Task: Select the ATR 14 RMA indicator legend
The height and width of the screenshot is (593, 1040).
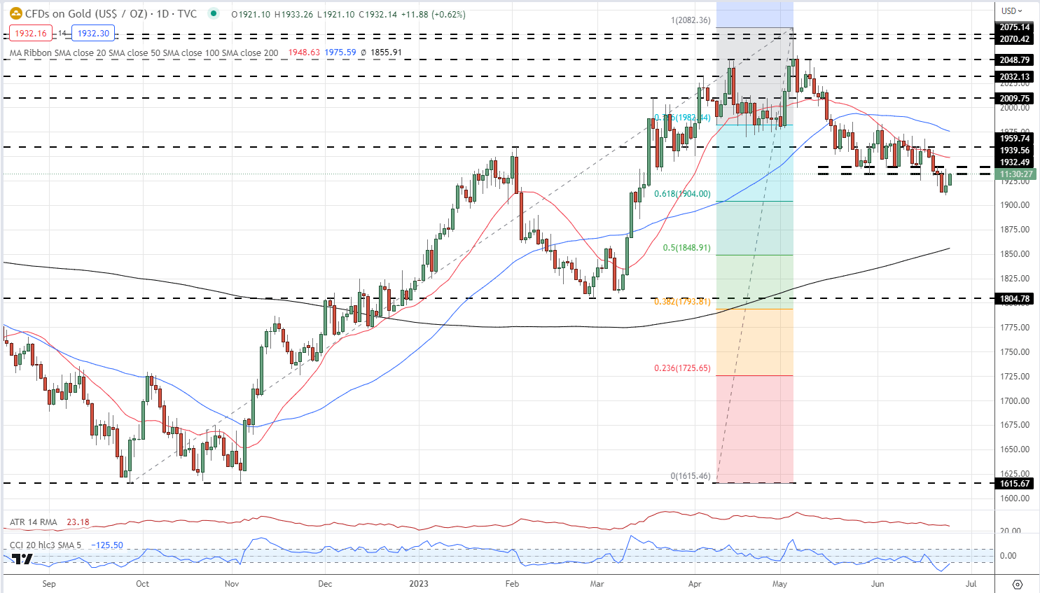Action: pos(34,522)
